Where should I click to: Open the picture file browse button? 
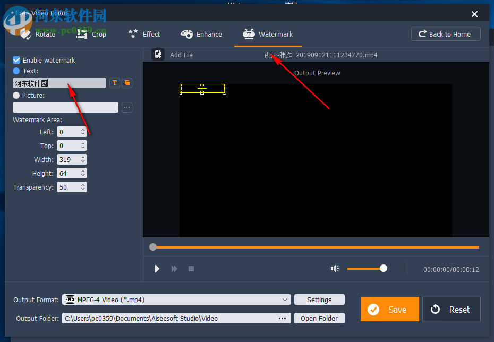tap(126, 107)
